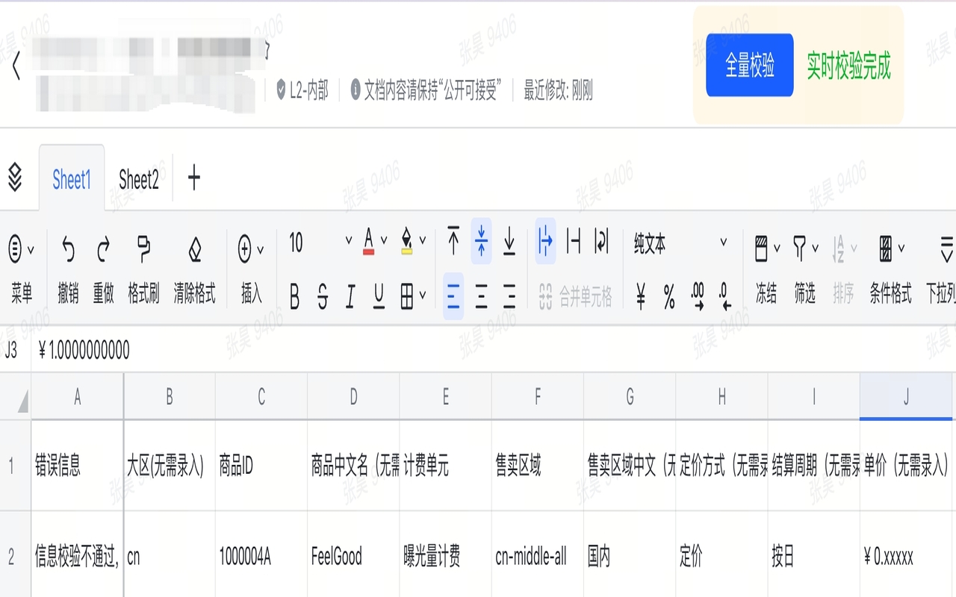Click cell FeelGood
The height and width of the screenshot is (597, 956).
[x=353, y=556]
